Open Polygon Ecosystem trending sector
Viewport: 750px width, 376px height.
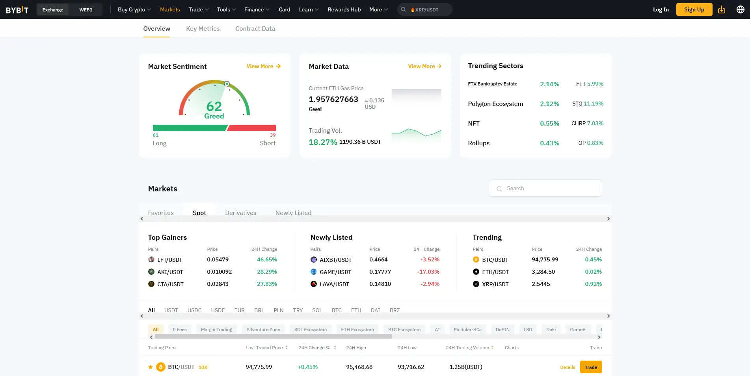point(495,104)
